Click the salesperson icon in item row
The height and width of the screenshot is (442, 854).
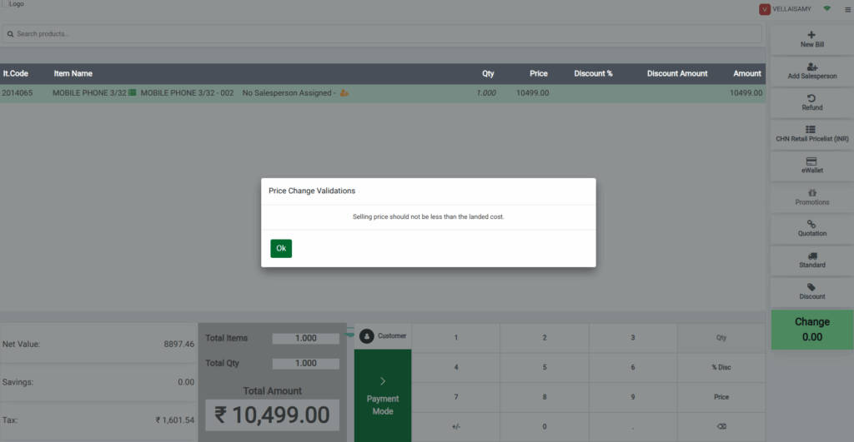[344, 93]
